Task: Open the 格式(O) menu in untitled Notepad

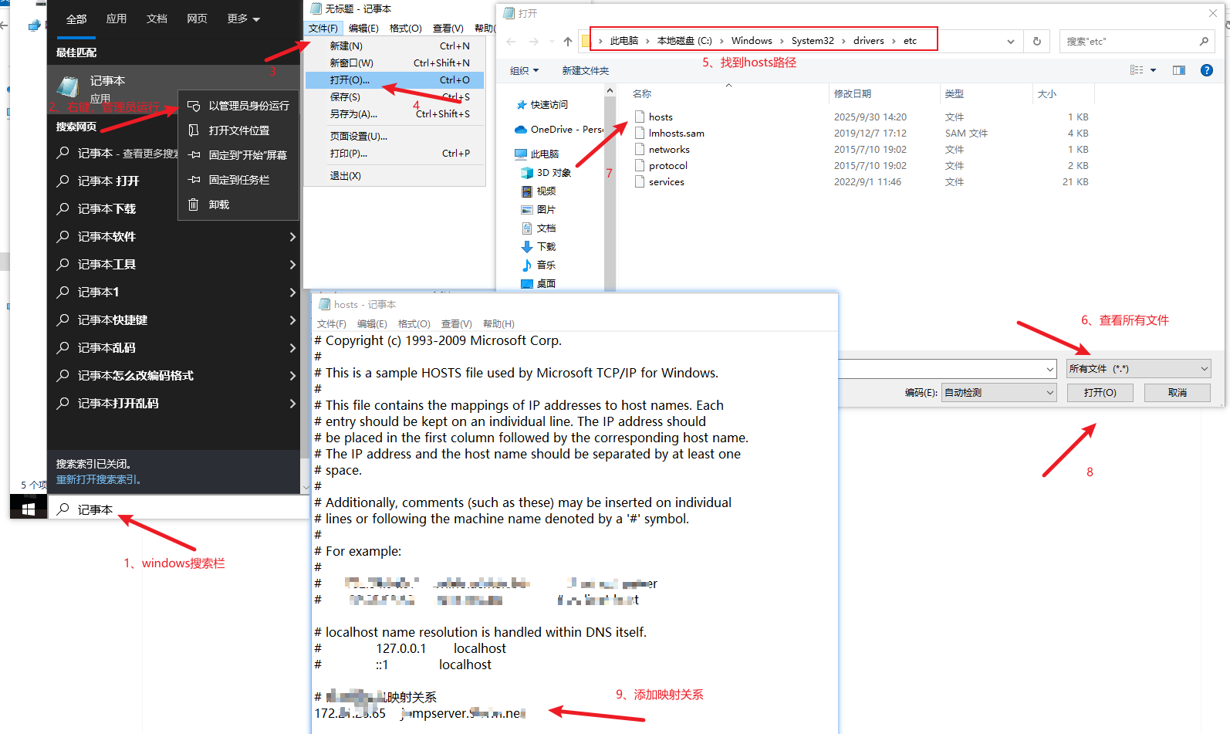Action: click(x=405, y=28)
